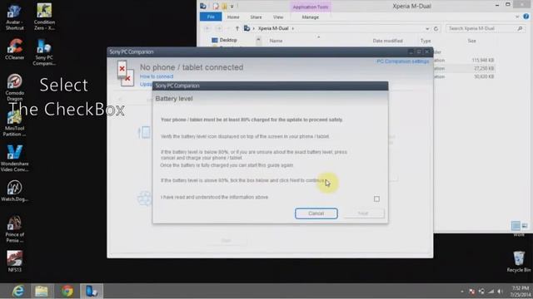
Task: Open the Manage tab in Explorer ribbon
Action: [x=310, y=17]
